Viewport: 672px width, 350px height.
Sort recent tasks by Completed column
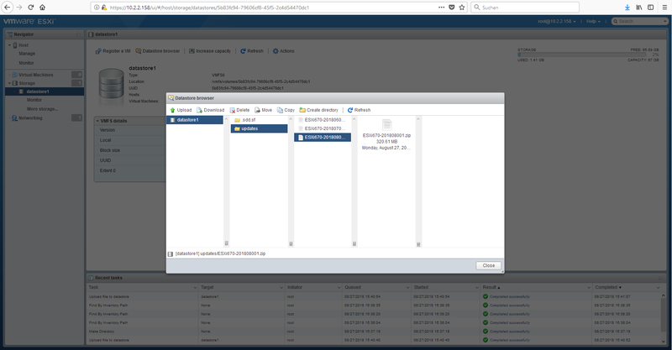click(607, 287)
